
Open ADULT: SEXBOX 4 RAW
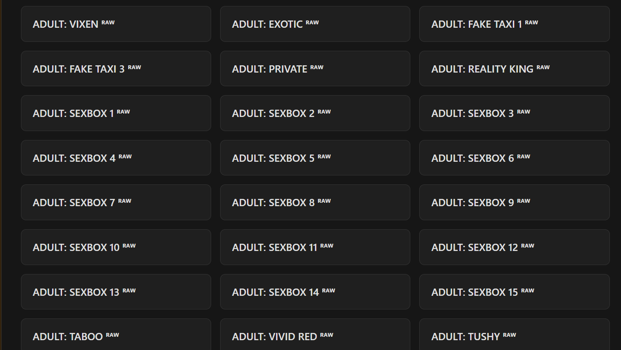[116, 158]
